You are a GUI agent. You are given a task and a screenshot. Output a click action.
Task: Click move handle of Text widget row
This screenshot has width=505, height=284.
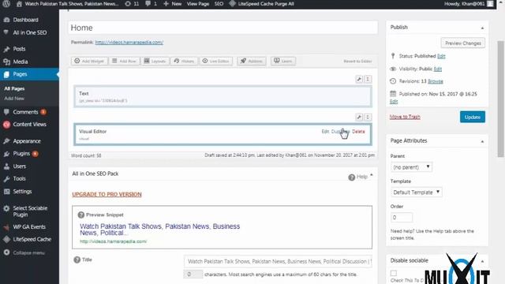(368, 79)
